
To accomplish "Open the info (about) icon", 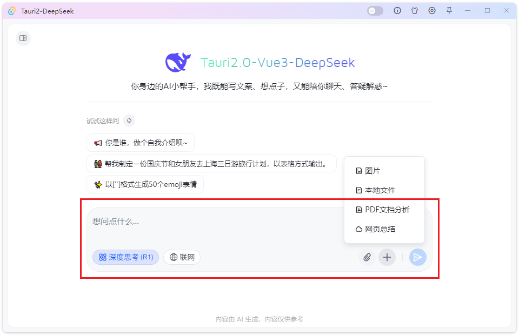I will 397,11.
